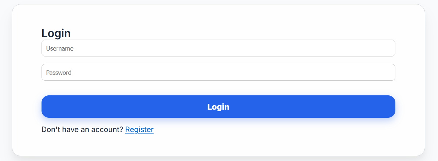The width and height of the screenshot is (438, 161).
Task: Select the field with Username placeholder
Action: click(x=218, y=48)
